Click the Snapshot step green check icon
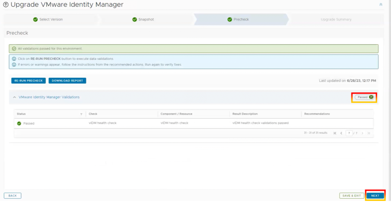This screenshot has height=202, width=391. [135, 19]
